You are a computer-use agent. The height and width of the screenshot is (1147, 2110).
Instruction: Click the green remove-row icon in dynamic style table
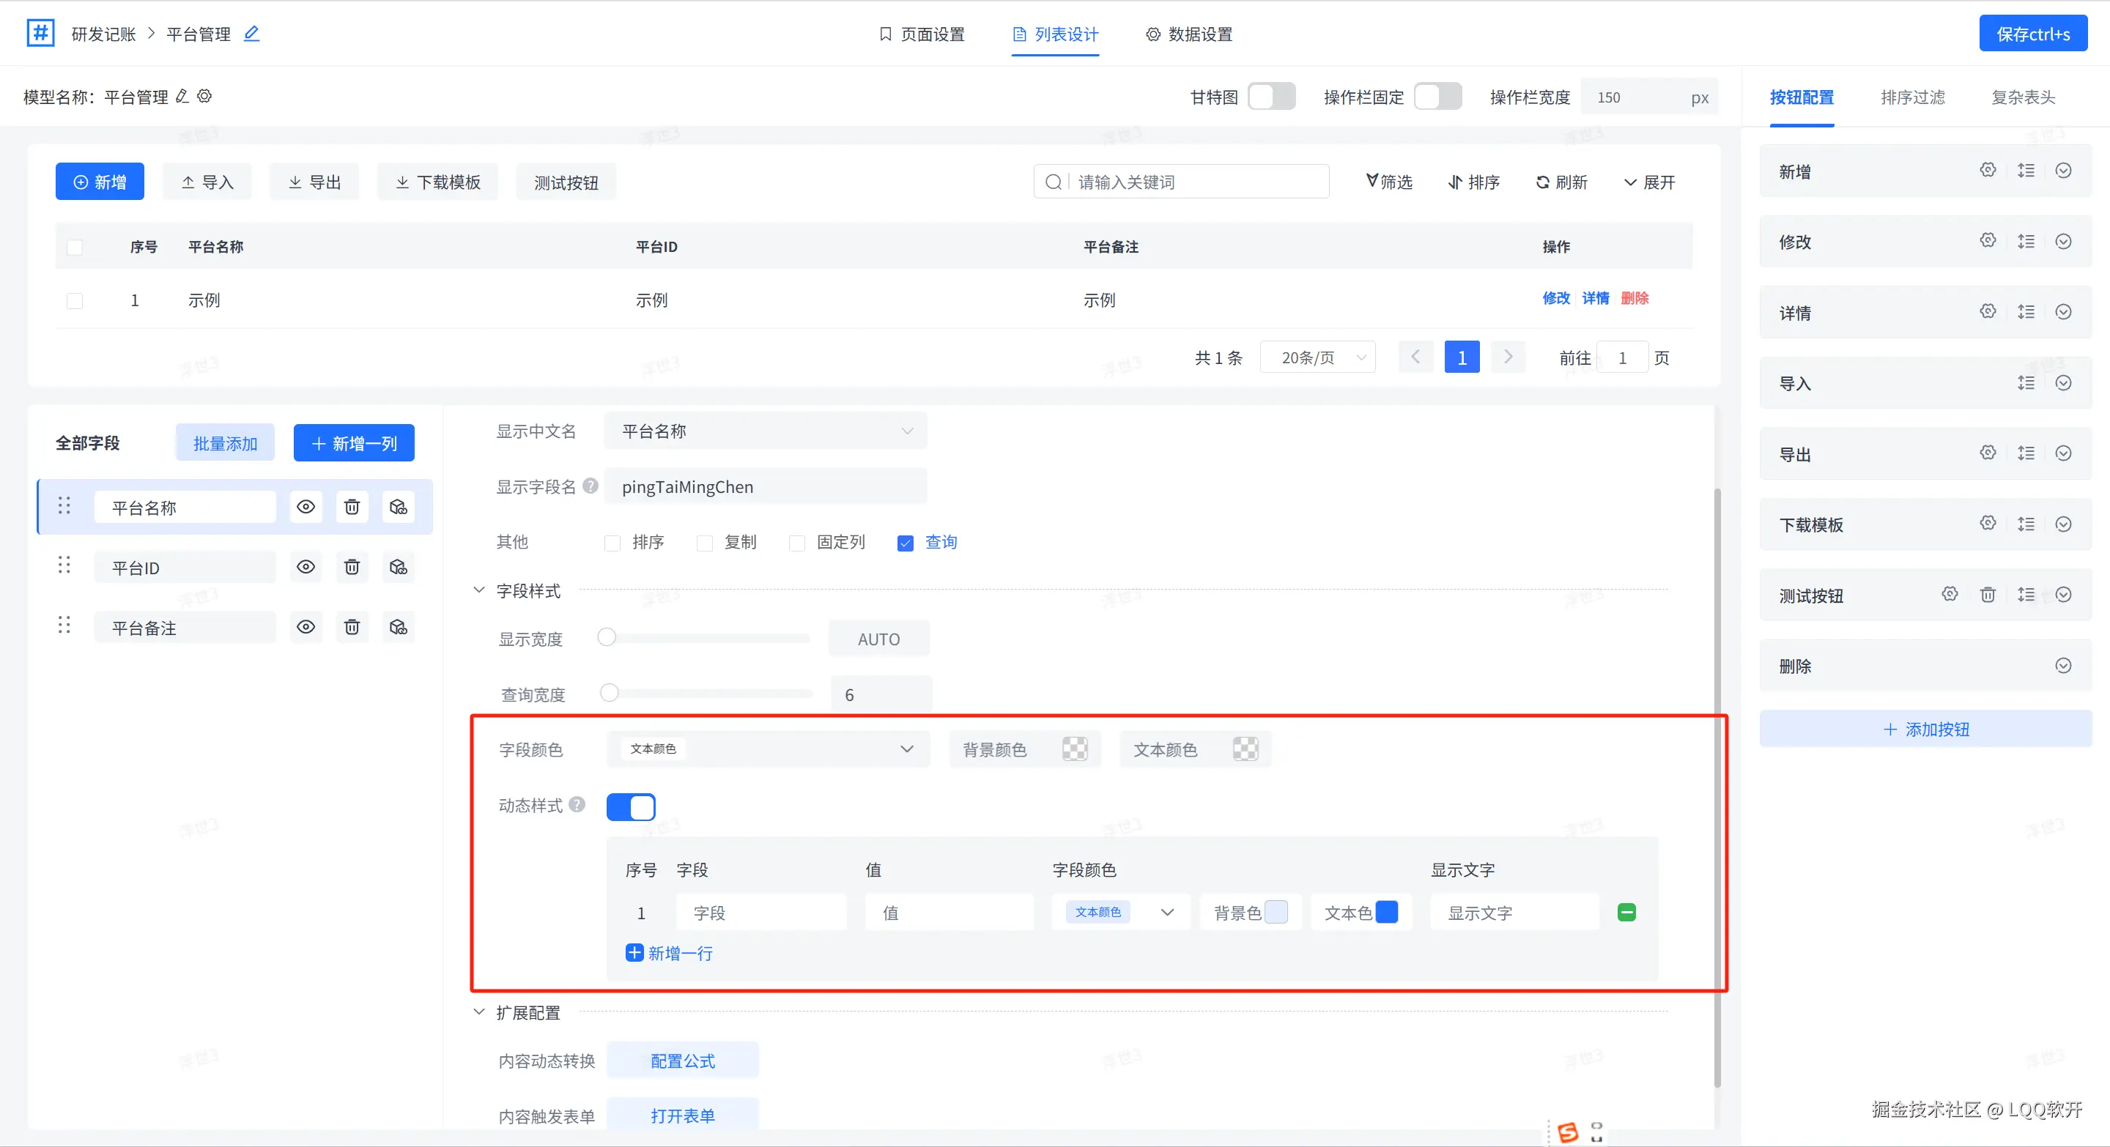click(x=1626, y=912)
